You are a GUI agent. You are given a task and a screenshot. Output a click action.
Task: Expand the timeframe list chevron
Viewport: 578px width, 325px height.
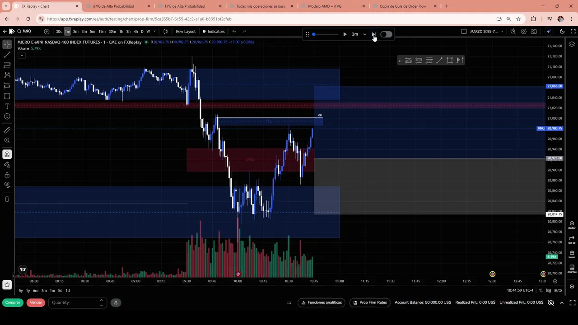[154, 32]
